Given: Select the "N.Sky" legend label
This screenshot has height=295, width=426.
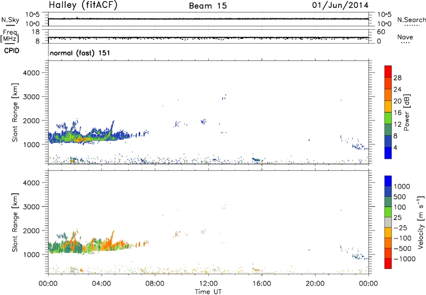Looking at the screenshot, I should pos(10,20).
